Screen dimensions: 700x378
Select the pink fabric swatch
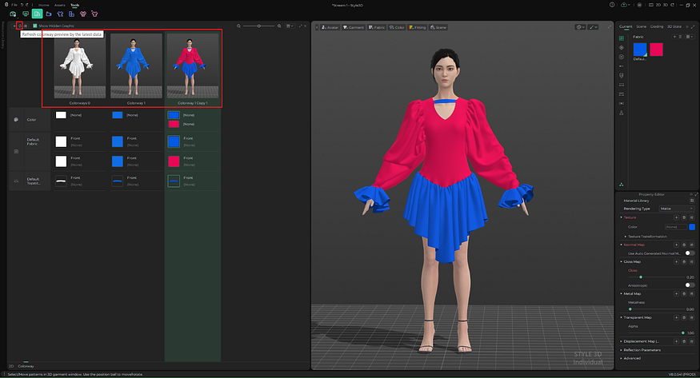point(656,50)
